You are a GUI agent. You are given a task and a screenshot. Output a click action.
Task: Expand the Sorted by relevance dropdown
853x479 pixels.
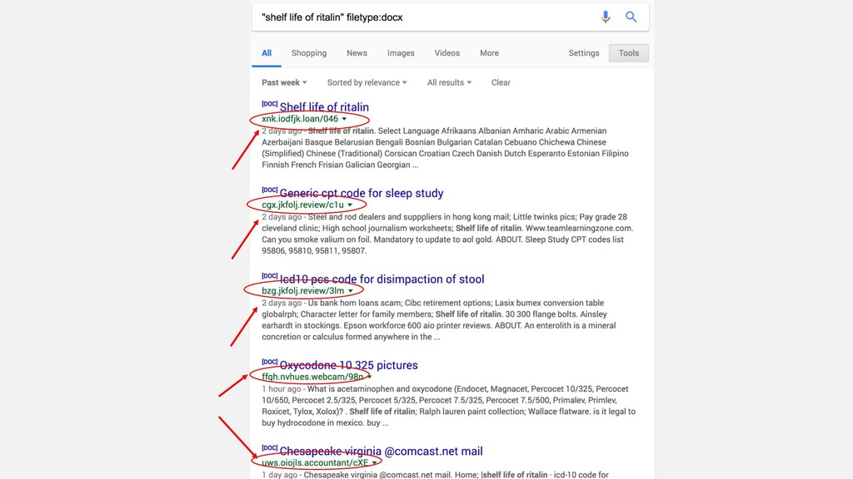tap(367, 82)
